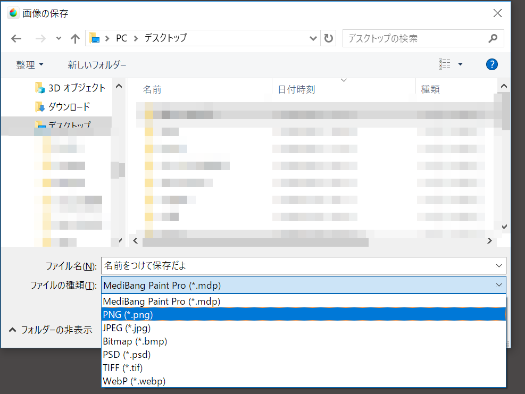Click up arrow of file list scrollbar

pos(504,86)
